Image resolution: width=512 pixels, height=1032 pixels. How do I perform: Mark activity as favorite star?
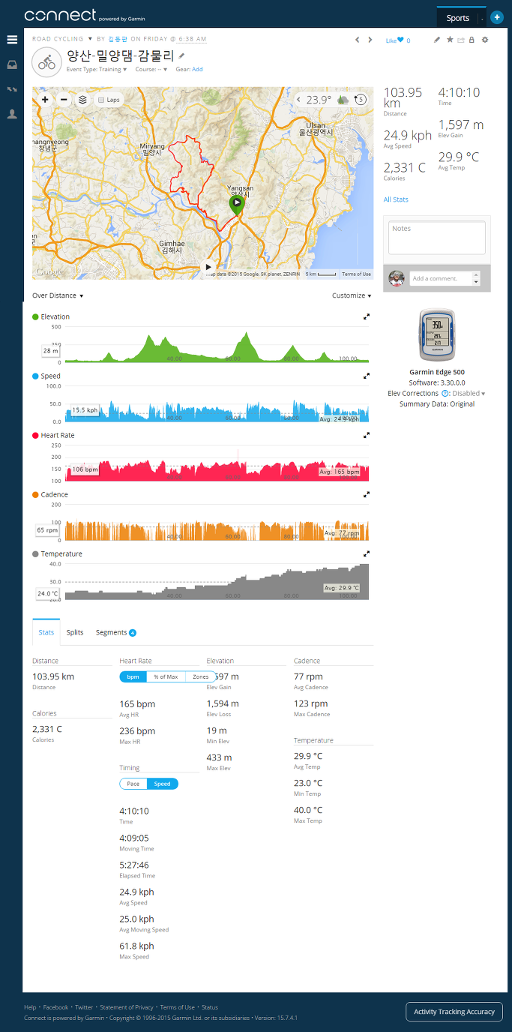450,40
